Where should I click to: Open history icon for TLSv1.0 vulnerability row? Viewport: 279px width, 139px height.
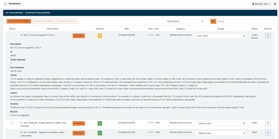coord(268,36)
